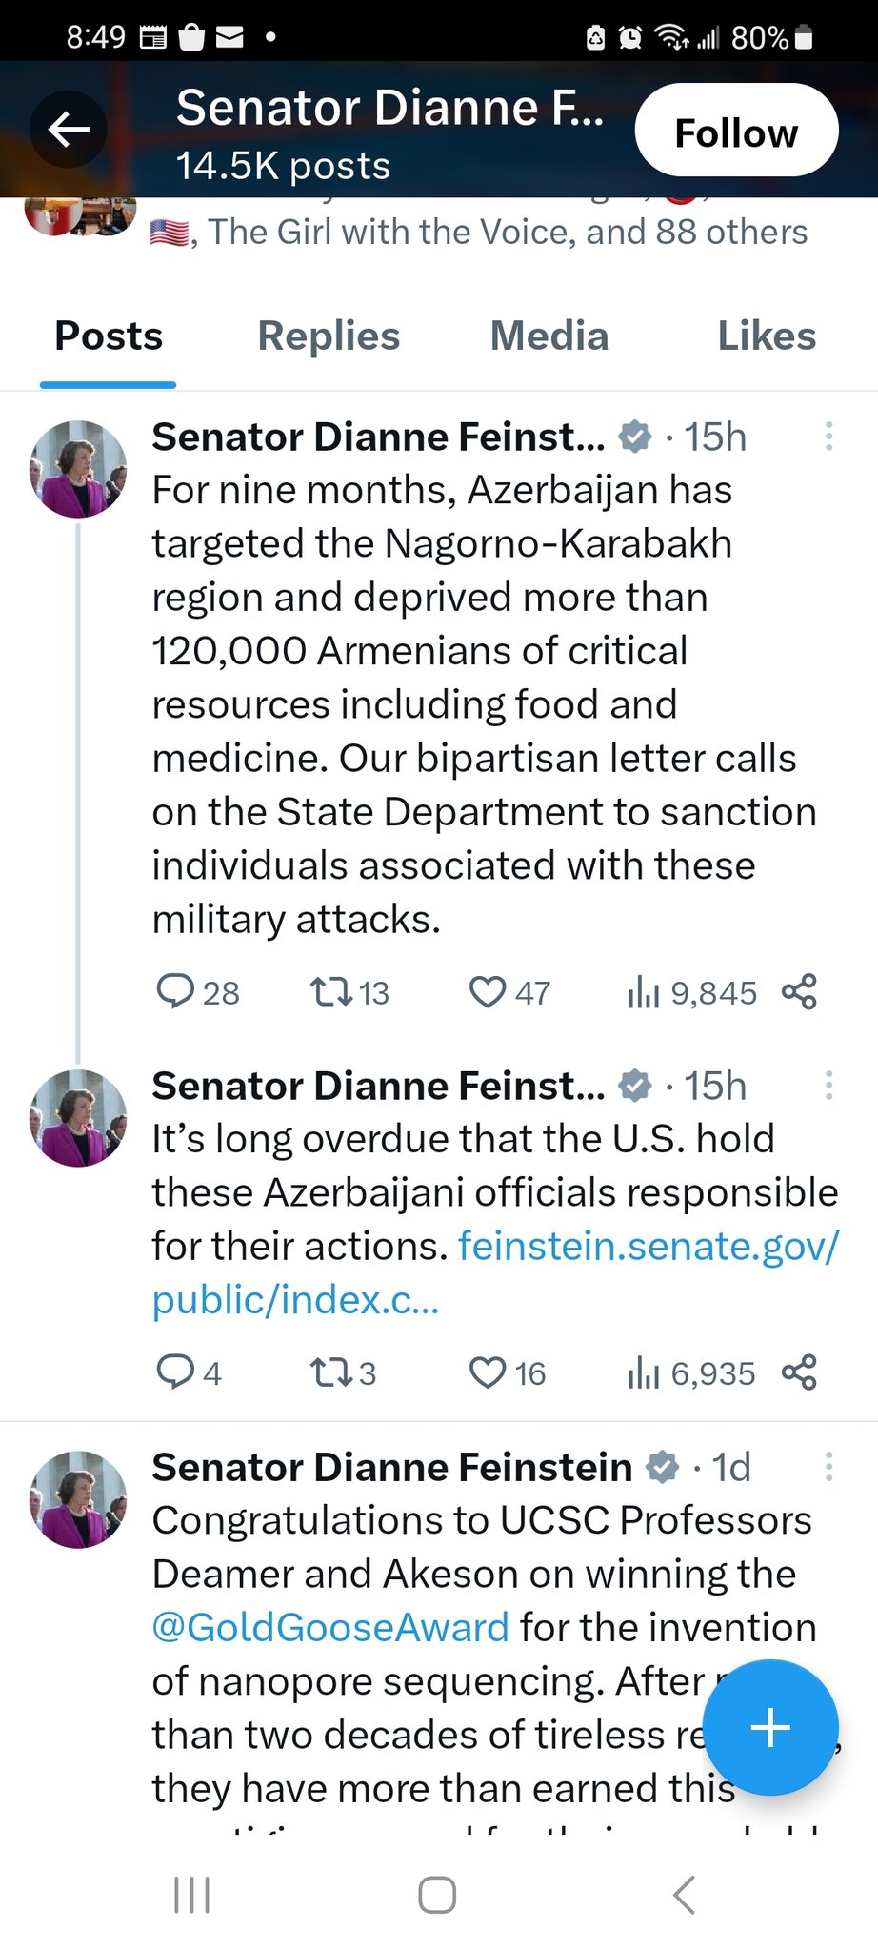The height and width of the screenshot is (1952, 878).
Task: View analytics for the 9,845 views post
Action: 644,992
